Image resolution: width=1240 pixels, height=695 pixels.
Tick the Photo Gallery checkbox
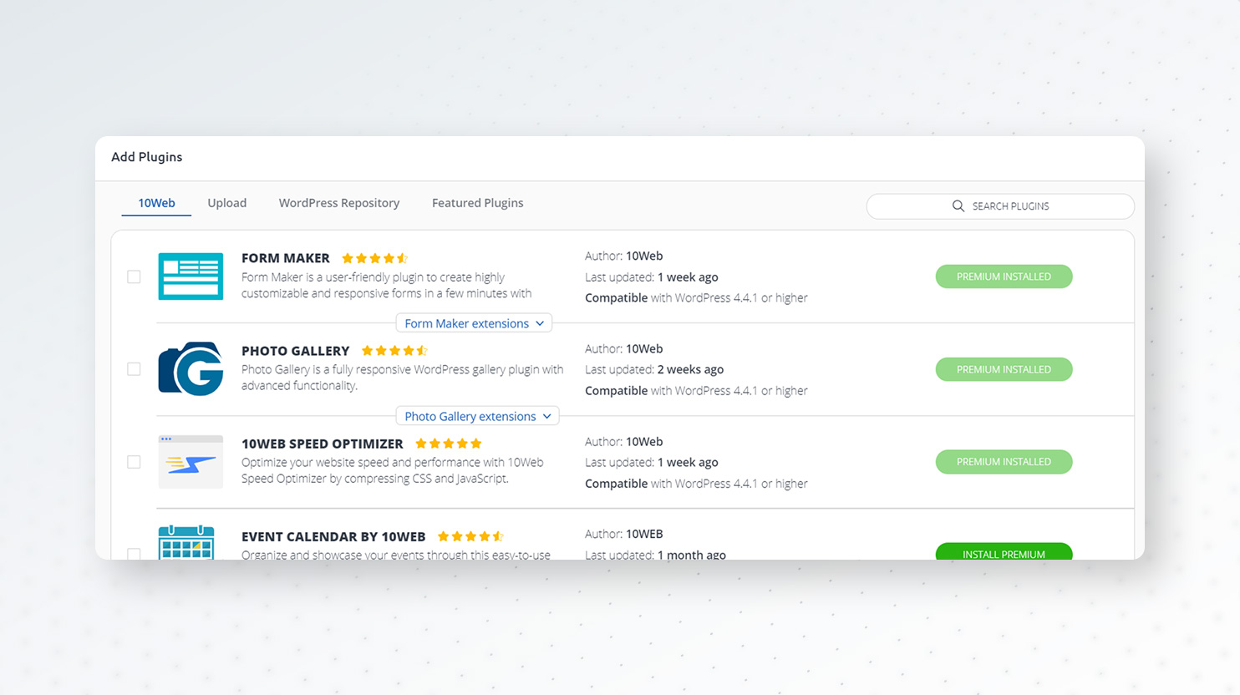pos(134,369)
